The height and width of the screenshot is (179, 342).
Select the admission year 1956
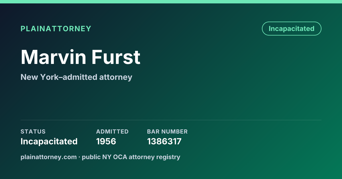click(x=106, y=141)
